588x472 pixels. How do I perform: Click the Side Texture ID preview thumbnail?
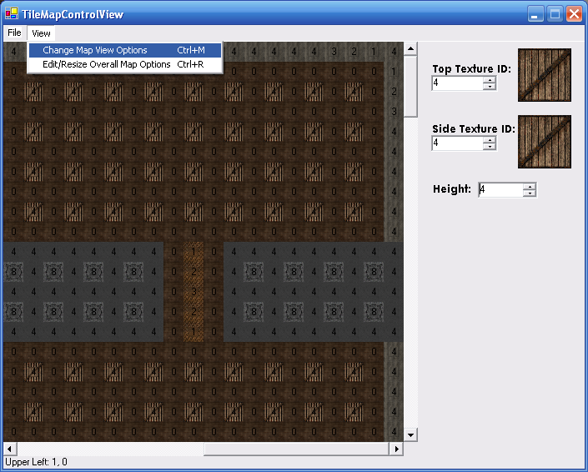point(544,142)
